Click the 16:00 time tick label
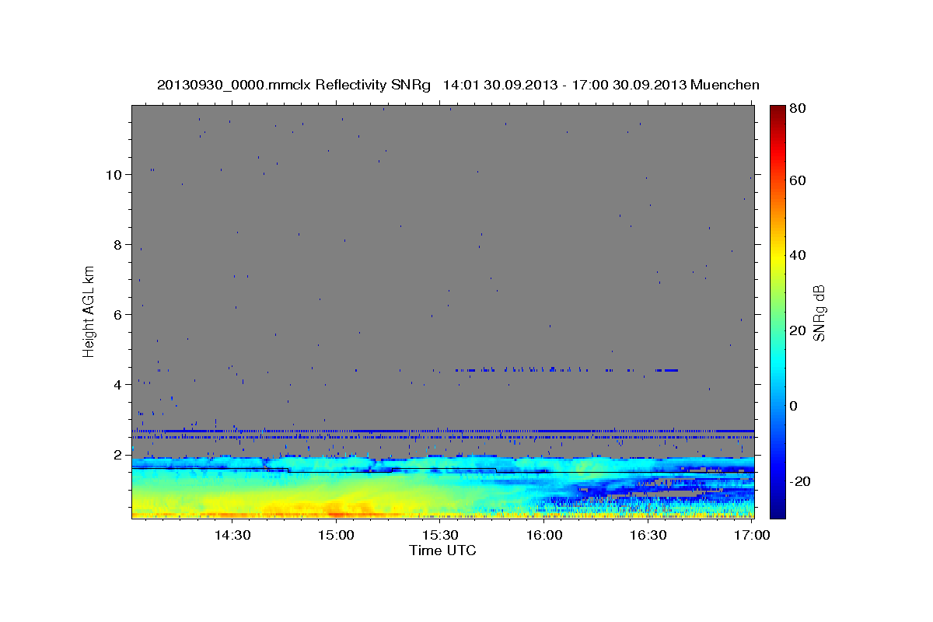This screenshot has height=622, width=933. 544,535
